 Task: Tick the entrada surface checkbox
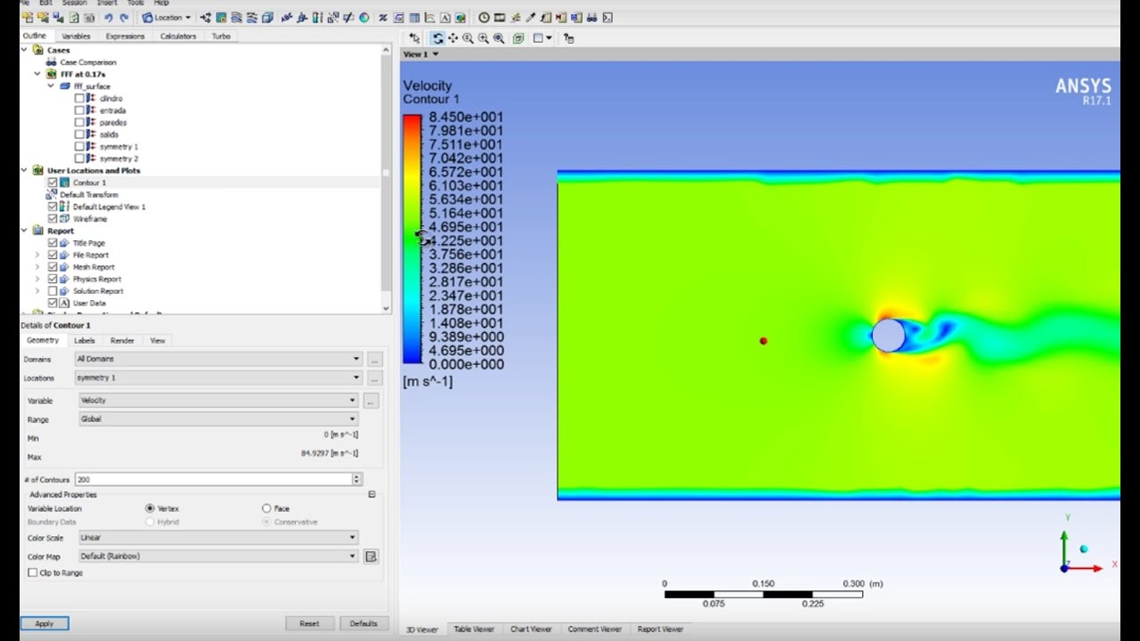pyautogui.click(x=80, y=110)
